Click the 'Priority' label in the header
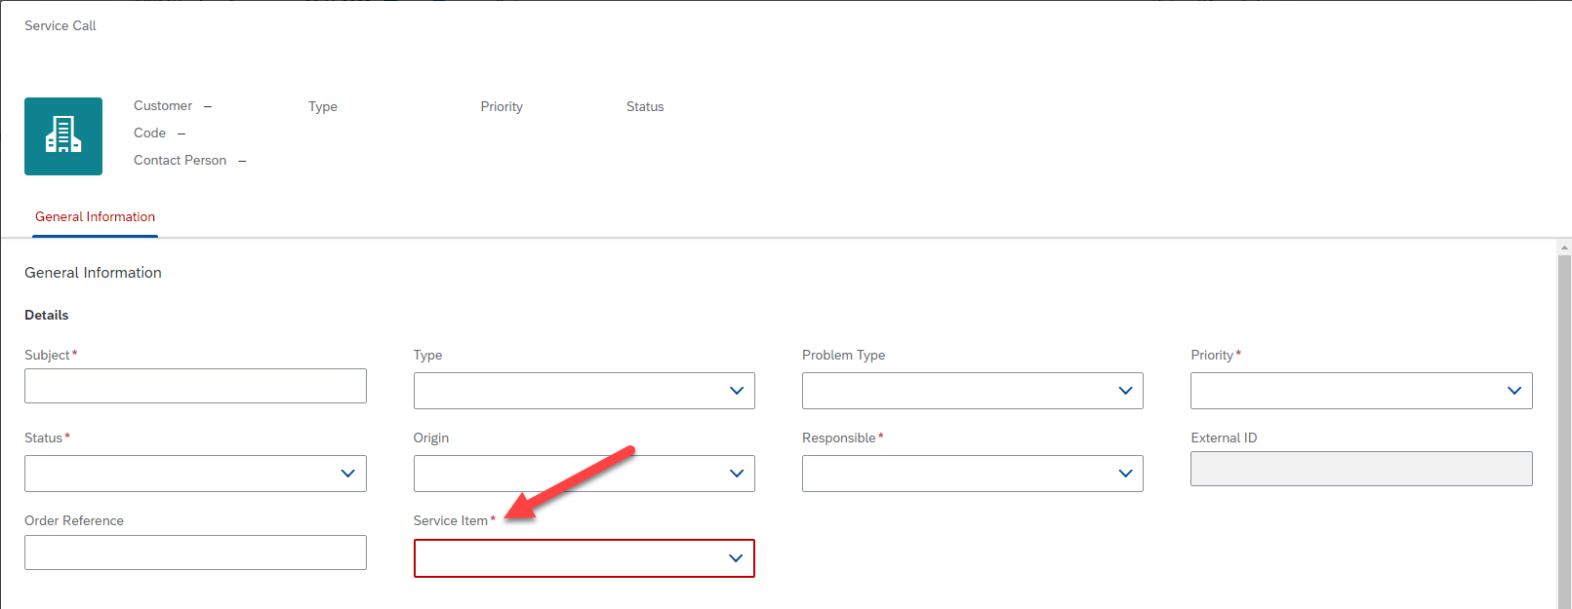The image size is (1572, 609). pyautogui.click(x=502, y=106)
